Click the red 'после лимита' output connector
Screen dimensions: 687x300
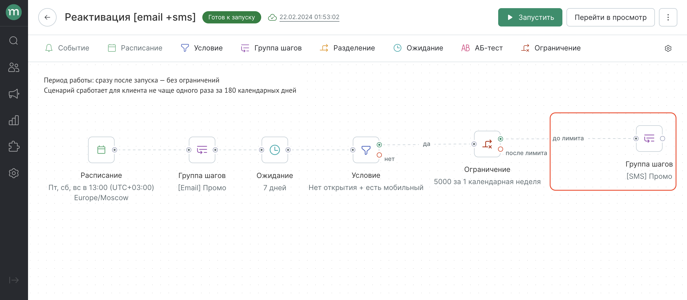[x=500, y=149]
